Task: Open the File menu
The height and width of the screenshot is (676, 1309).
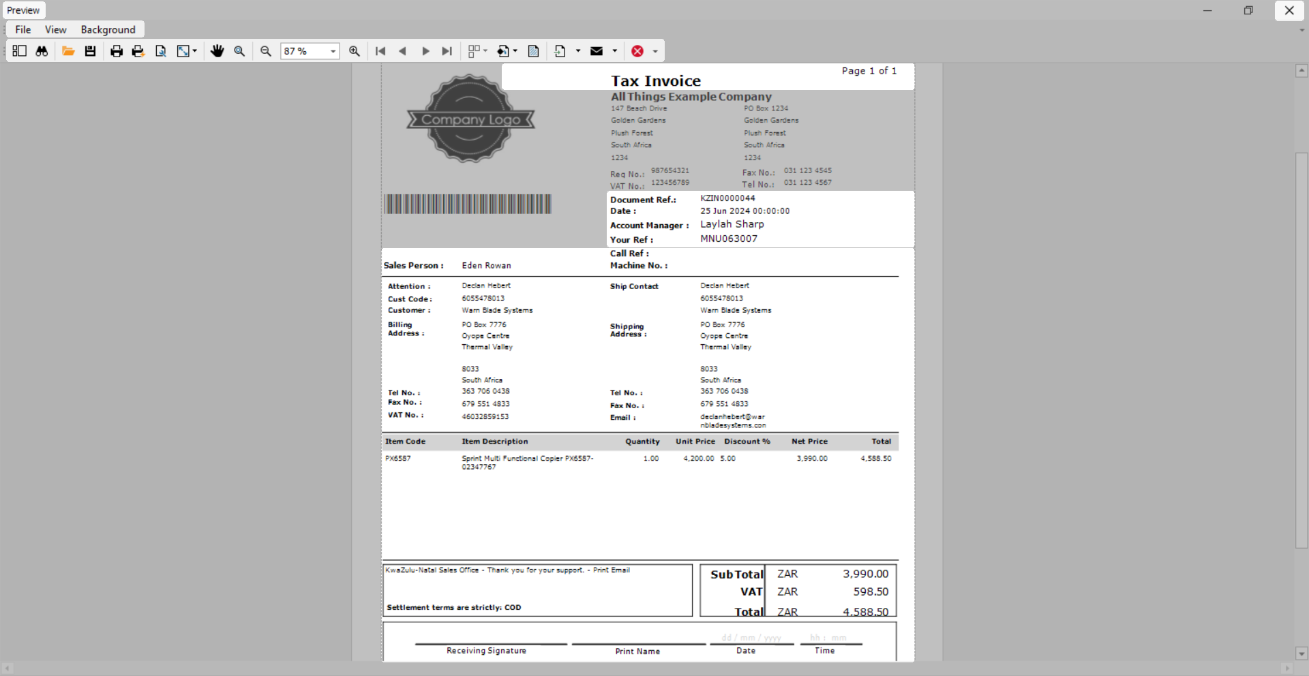Action: pos(23,29)
